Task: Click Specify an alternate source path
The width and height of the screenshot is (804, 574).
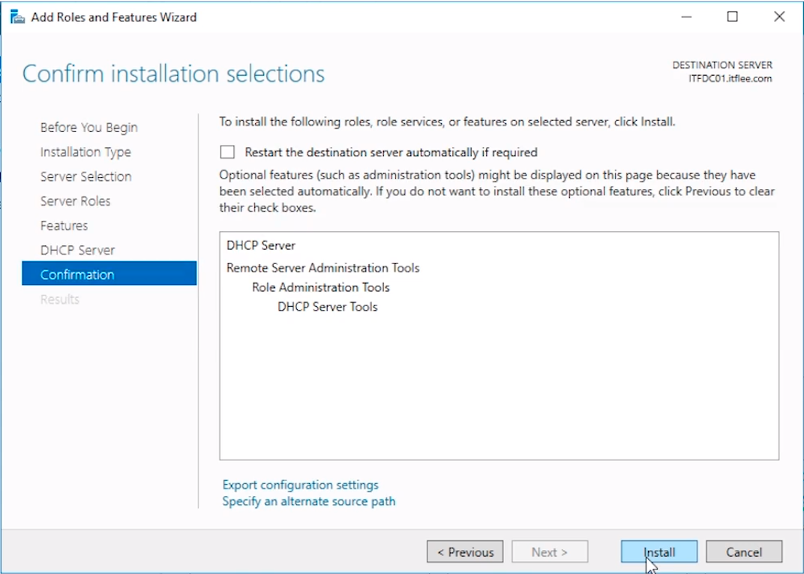Action: 308,501
